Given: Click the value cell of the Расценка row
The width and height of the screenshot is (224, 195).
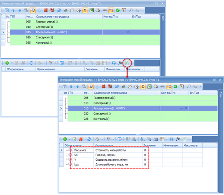Looking at the screenshot, I should coord(152,150).
